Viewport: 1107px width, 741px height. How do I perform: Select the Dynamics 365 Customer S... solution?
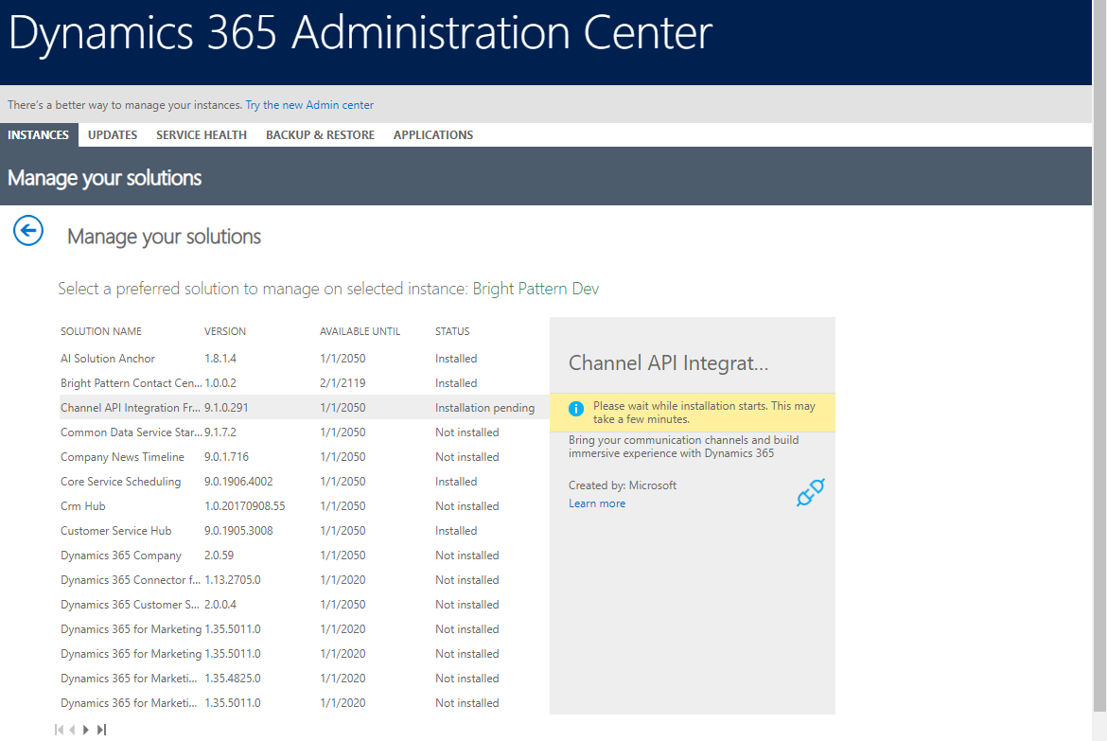[x=304, y=605]
